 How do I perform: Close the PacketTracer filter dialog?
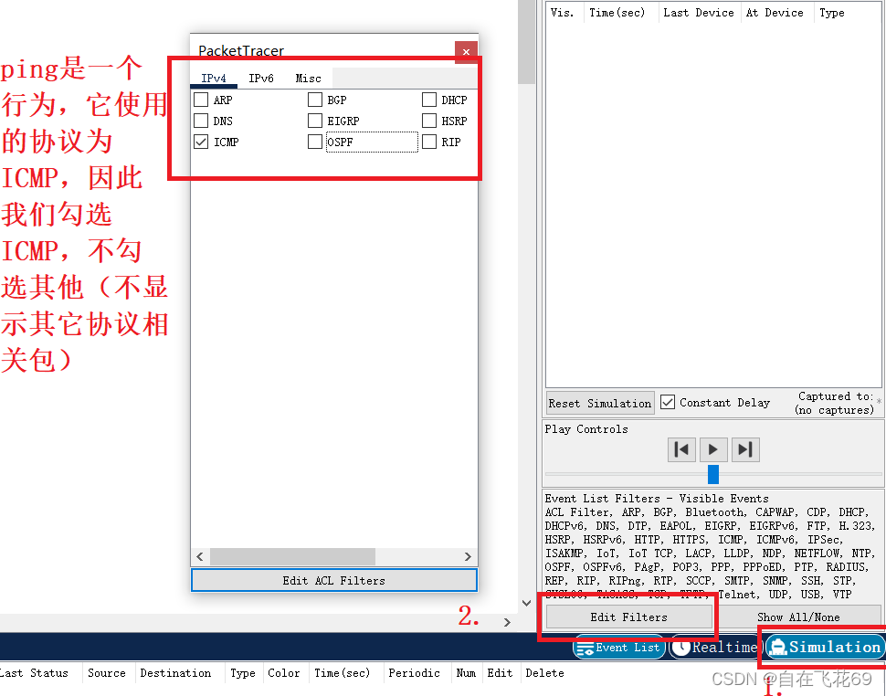pyautogui.click(x=466, y=52)
